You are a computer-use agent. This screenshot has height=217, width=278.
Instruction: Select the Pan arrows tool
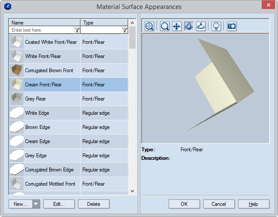click(177, 26)
